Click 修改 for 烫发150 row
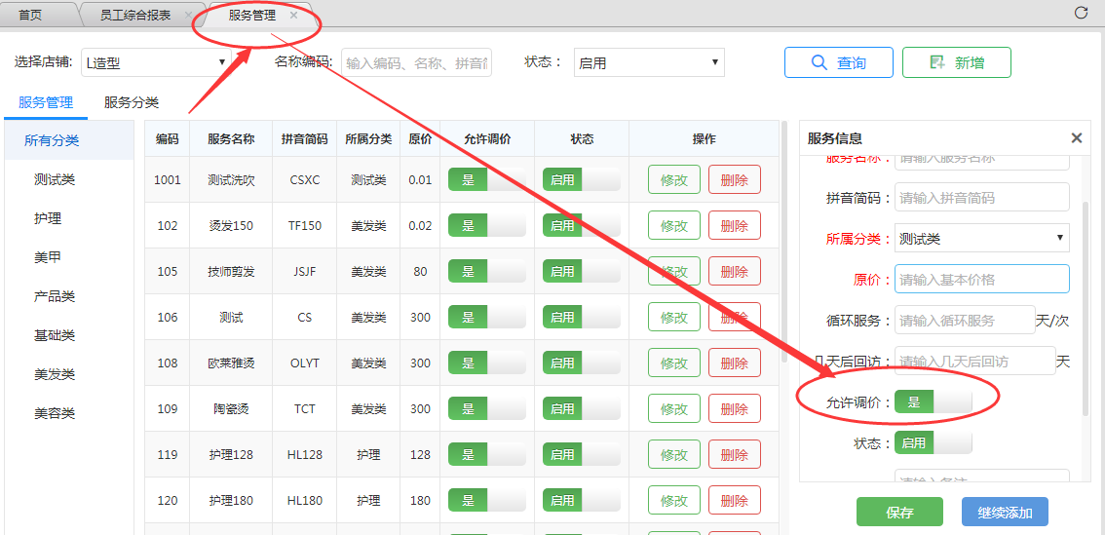The width and height of the screenshot is (1105, 535). click(673, 225)
